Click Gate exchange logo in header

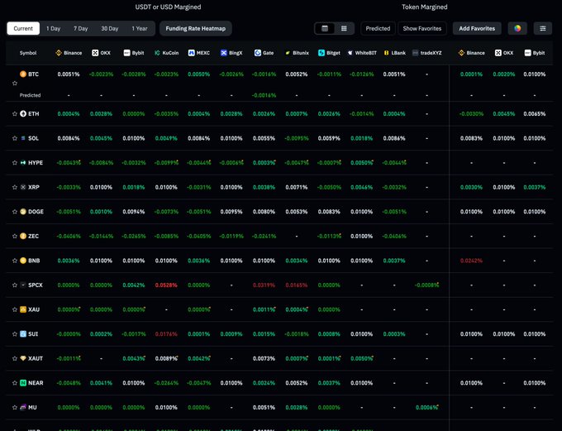click(257, 53)
